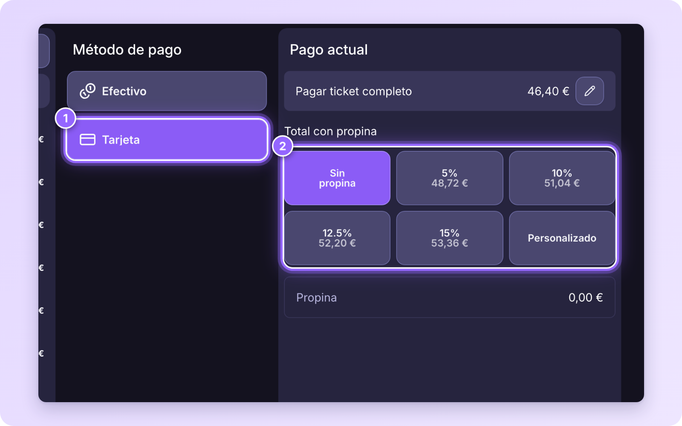Click the Pagar ticket completo row
The height and width of the screenshot is (426, 682).
point(450,91)
